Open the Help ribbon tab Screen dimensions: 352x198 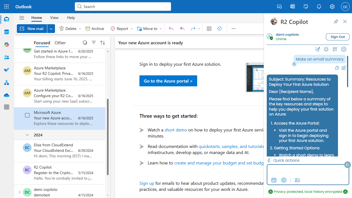(x=71, y=18)
